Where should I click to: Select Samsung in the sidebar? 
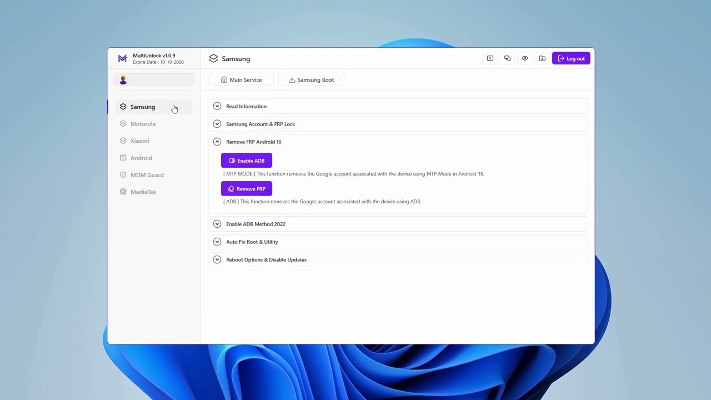pos(154,107)
